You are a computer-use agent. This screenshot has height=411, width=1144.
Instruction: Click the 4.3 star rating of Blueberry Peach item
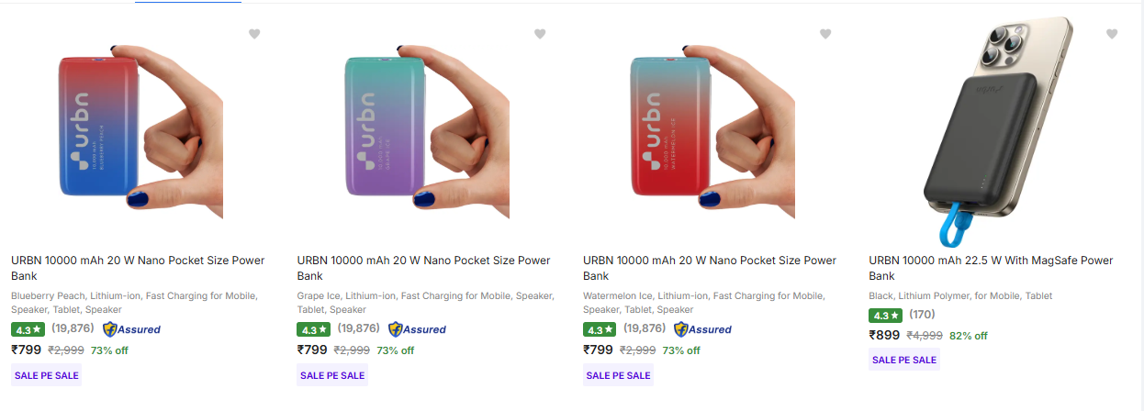28,329
